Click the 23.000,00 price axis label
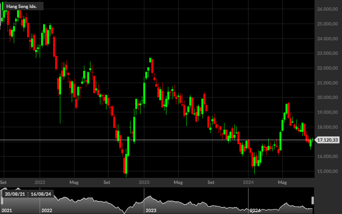Viewport: 342px width, 214px height. click(x=327, y=53)
